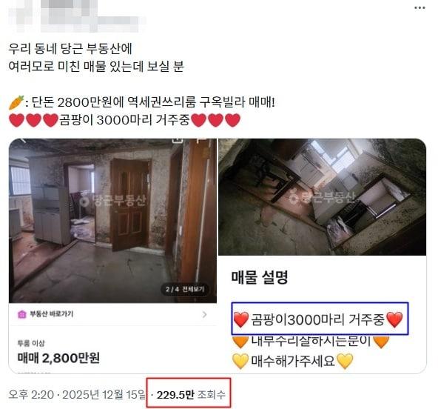Expand the chevron arrow next to 부동산 바로가기
The height and width of the screenshot is (409, 438).
(x=204, y=314)
